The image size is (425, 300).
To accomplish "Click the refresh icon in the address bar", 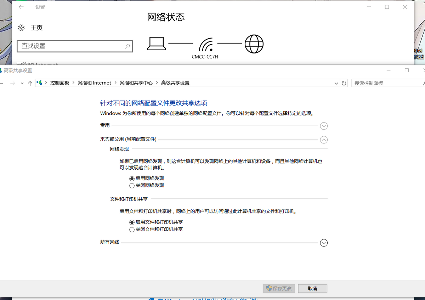I will pos(344,83).
